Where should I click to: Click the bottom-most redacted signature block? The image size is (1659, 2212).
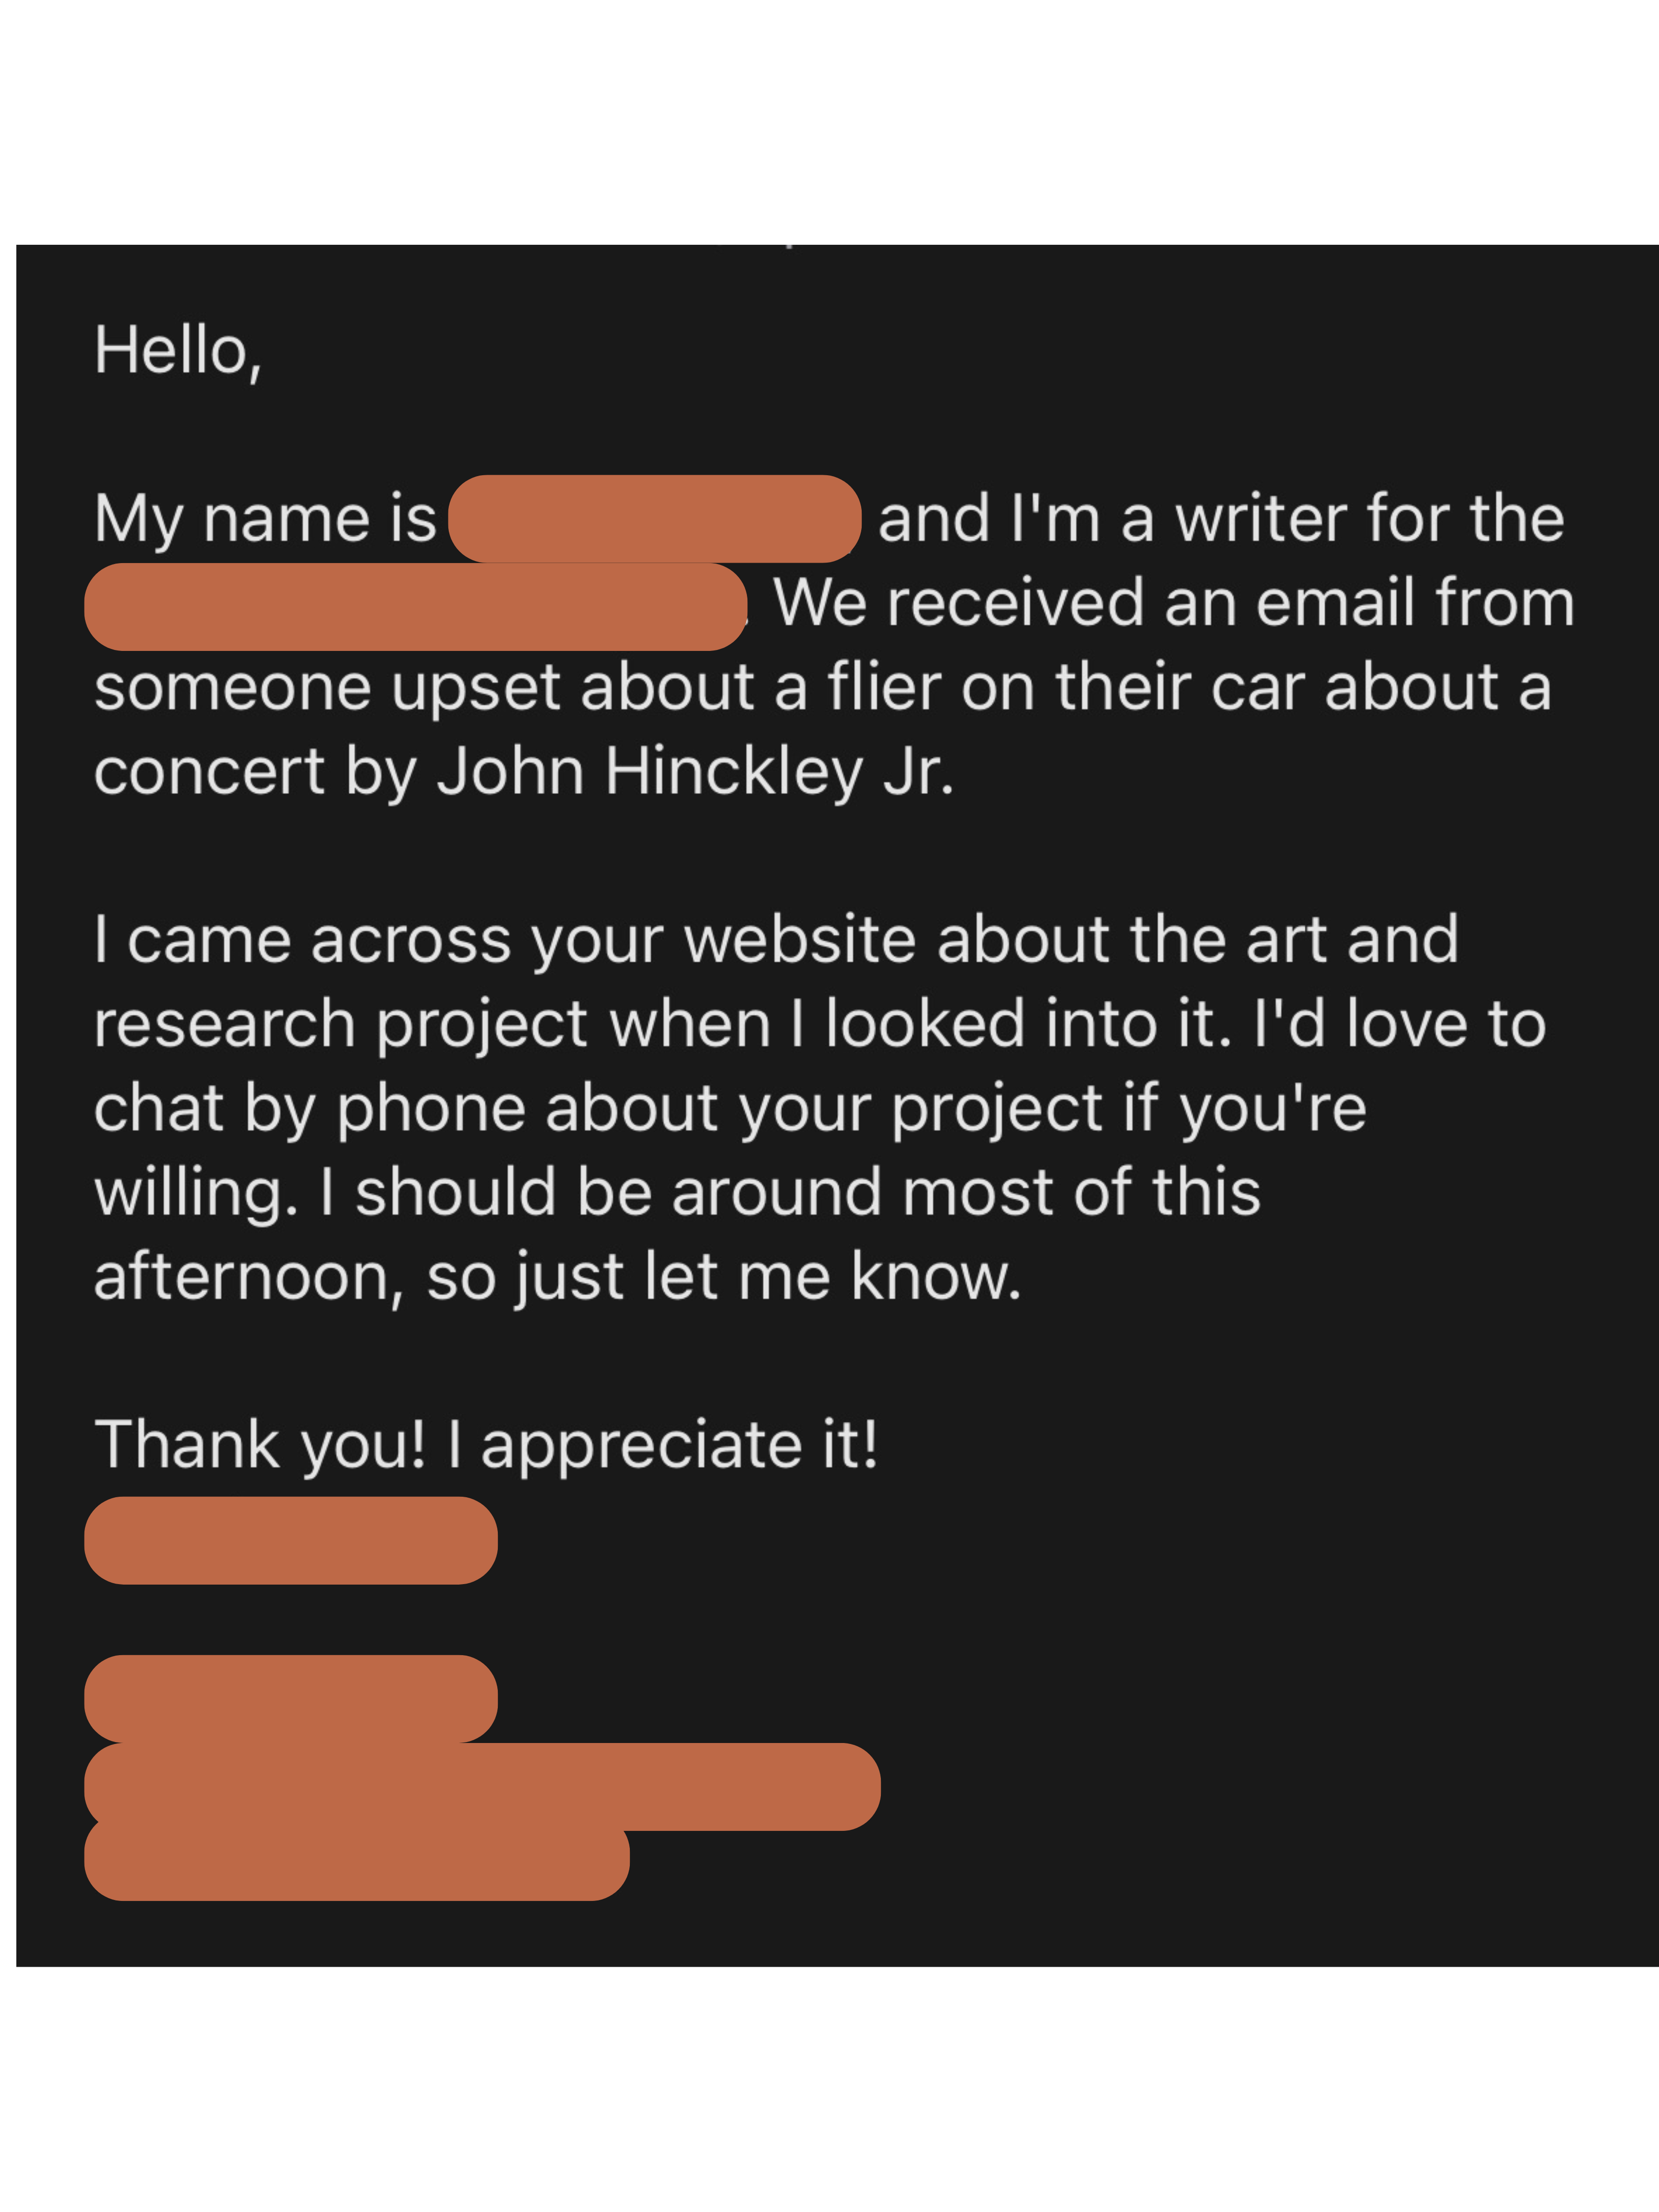click(x=356, y=1862)
